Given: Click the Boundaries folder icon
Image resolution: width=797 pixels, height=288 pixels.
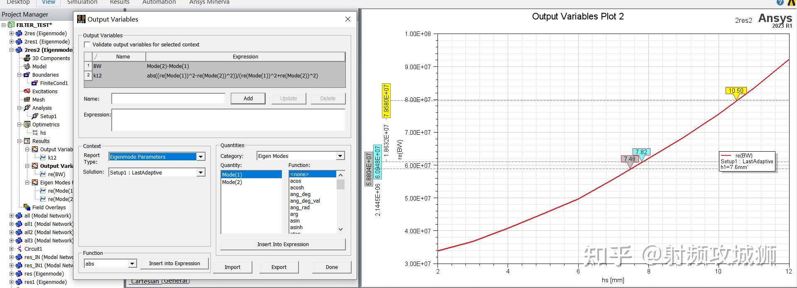Looking at the screenshot, I should [27, 75].
